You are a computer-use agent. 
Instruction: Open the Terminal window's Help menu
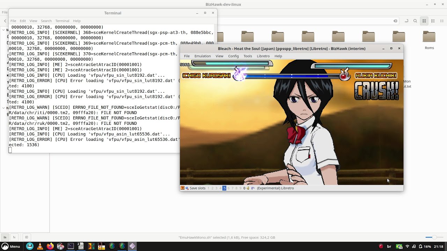(77, 21)
